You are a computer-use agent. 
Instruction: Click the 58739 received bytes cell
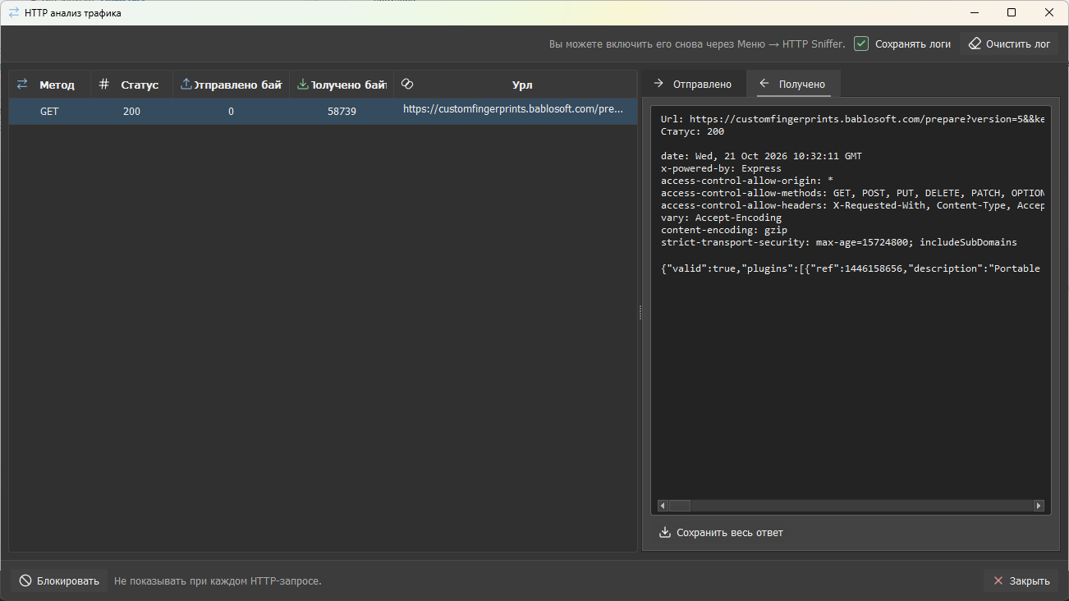[342, 112]
